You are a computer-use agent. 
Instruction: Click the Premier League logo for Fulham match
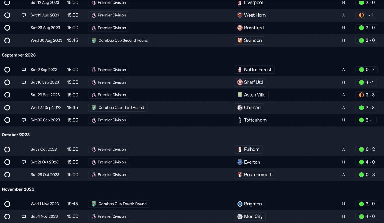point(94,150)
